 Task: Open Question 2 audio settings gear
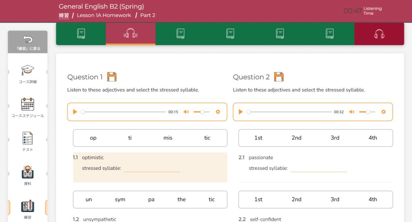point(383,112)
